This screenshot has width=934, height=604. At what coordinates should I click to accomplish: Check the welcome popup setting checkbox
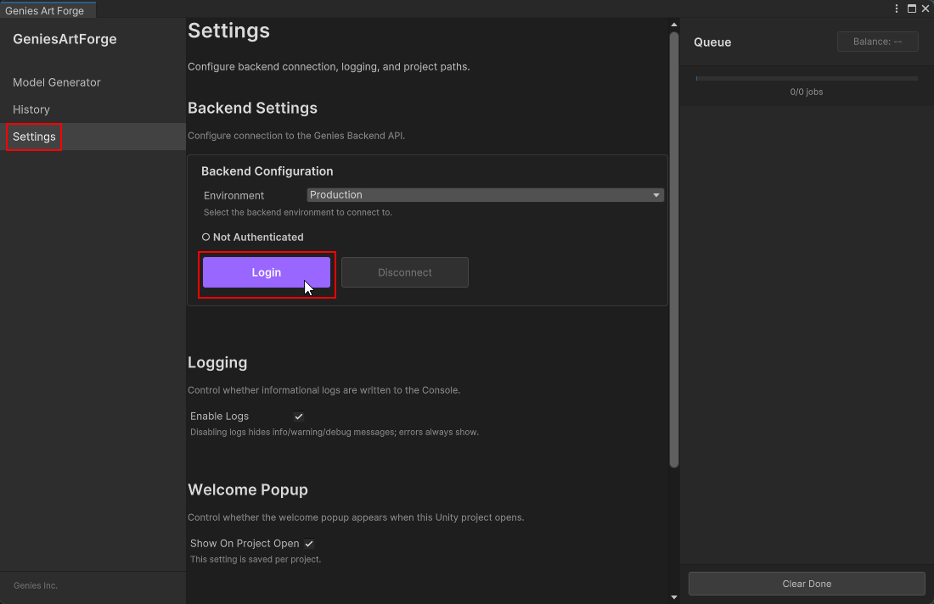point(309,544)
